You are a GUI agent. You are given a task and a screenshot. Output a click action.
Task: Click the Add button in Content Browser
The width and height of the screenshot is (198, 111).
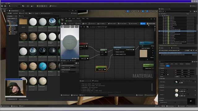tap(10, 13)
